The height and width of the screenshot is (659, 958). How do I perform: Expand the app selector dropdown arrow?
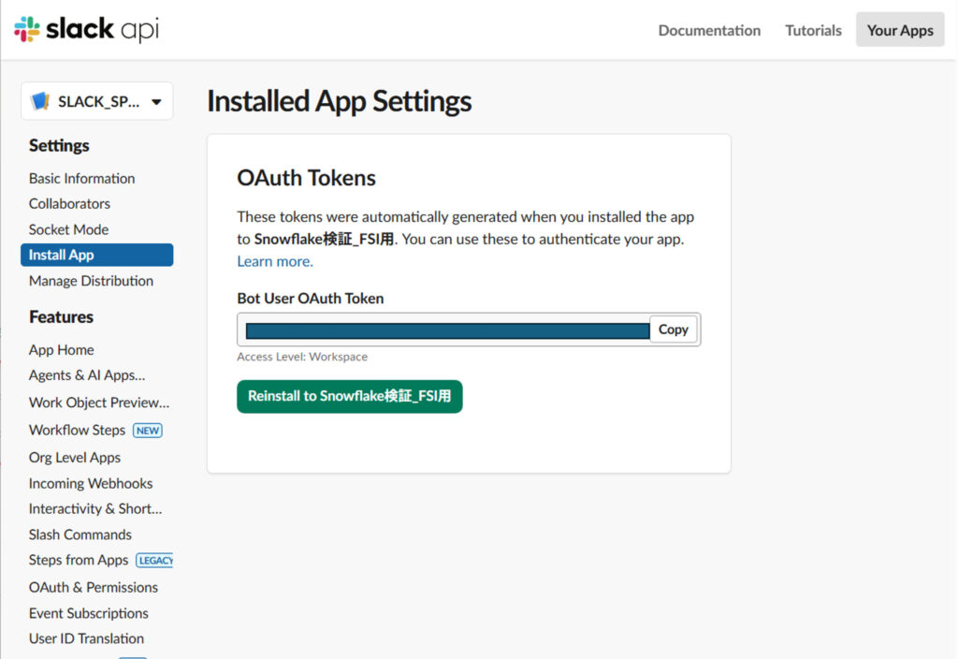[x=156, y=102]
